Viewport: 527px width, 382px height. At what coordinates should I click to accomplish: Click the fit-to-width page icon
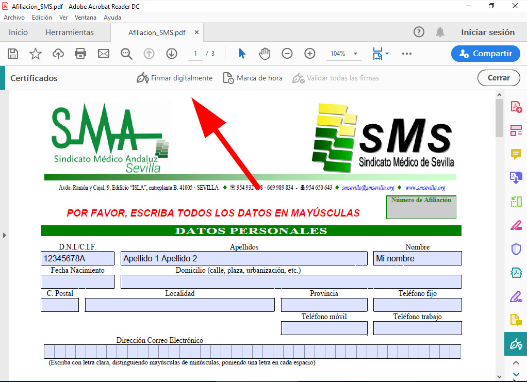coord(377,54)
